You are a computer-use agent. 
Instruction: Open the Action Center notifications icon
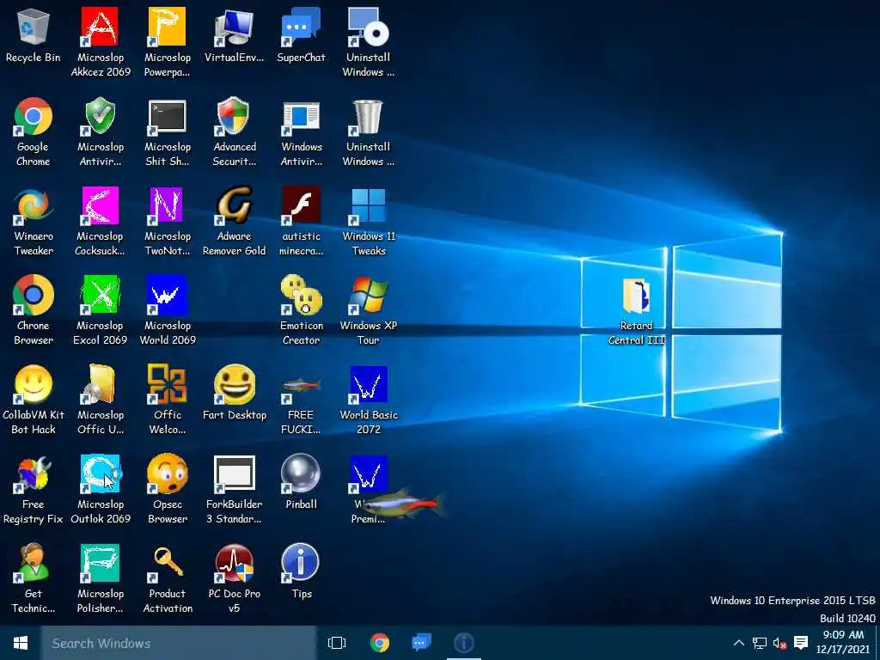(801, 643)
